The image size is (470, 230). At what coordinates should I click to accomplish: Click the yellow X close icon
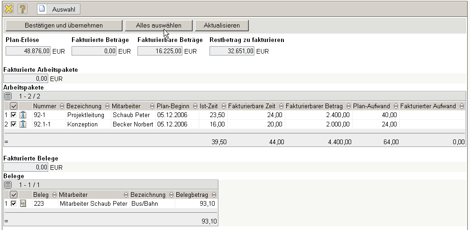pos(8,9)
